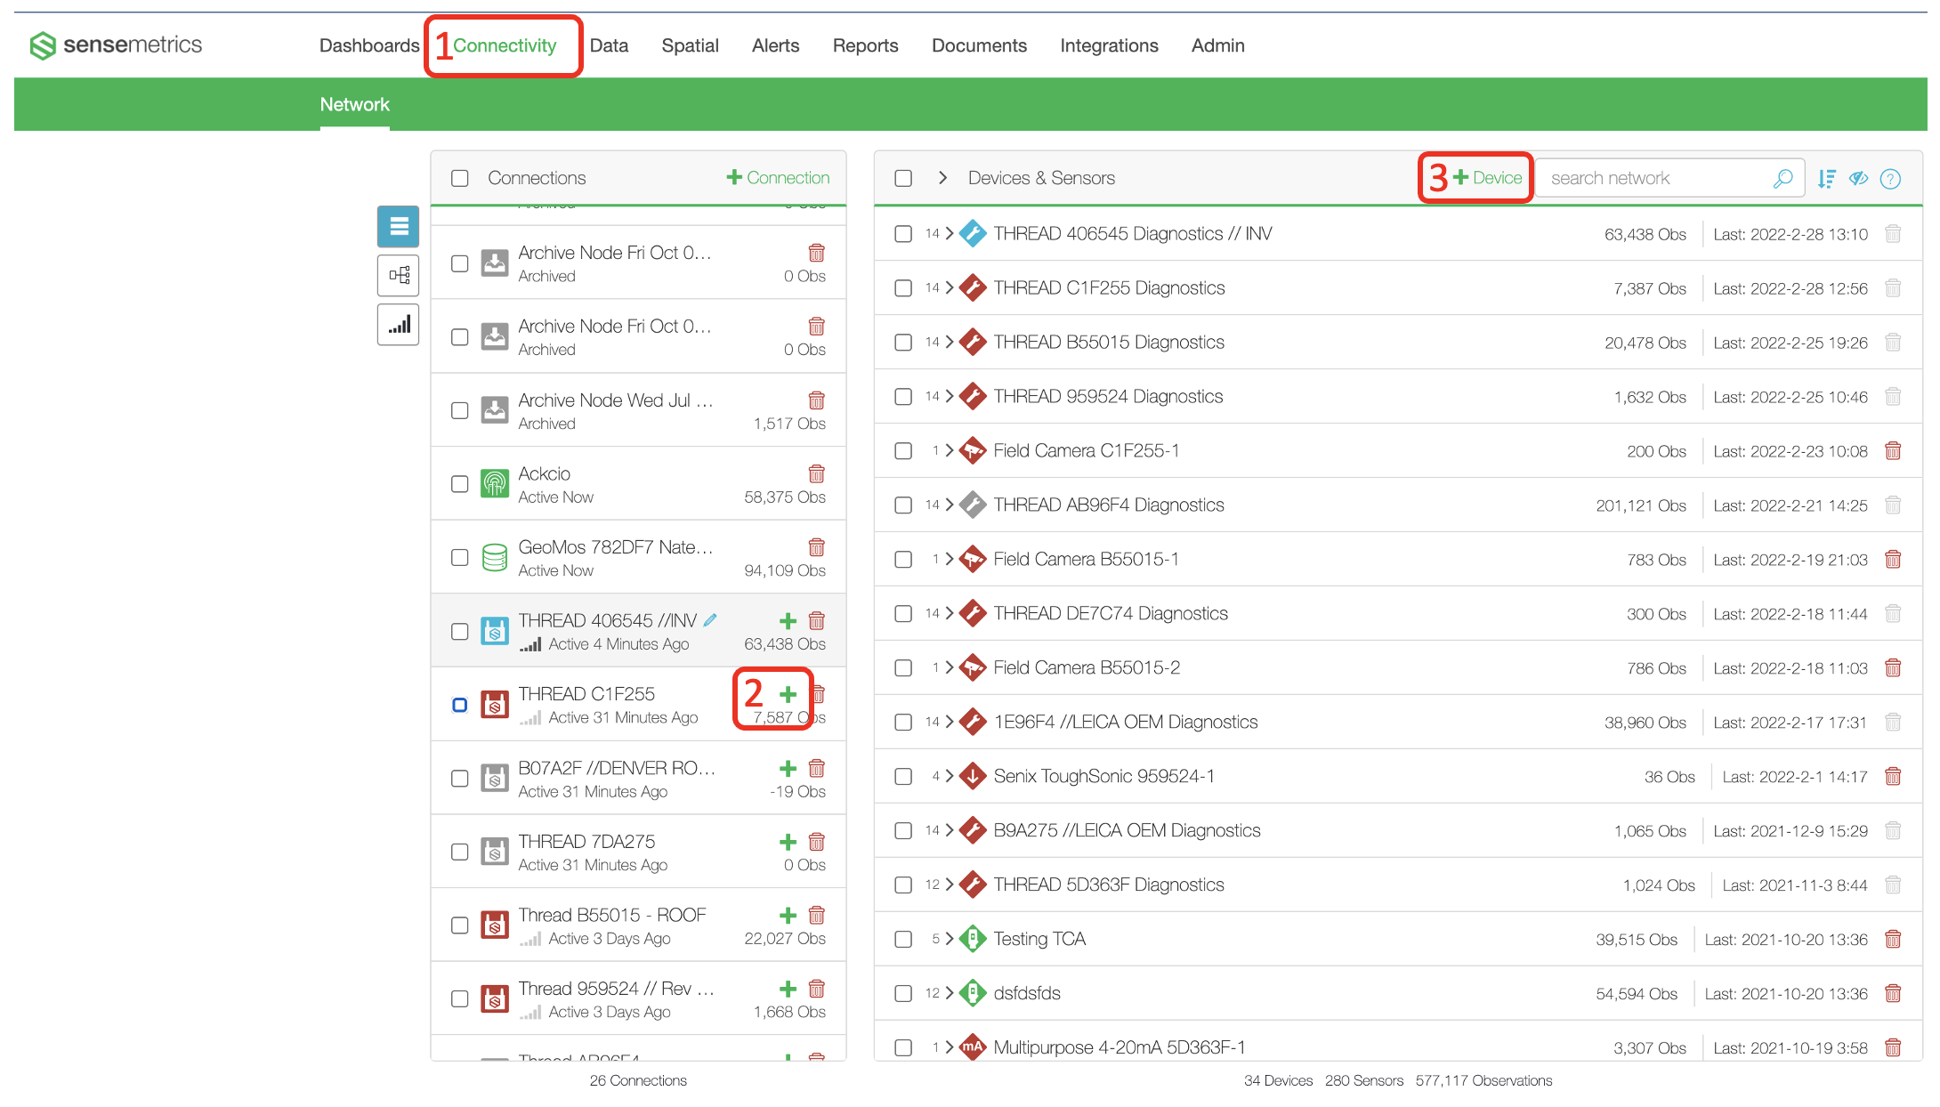Expand THREAD 5D363F Diagnostics sensors
The image size is (1940, 1107).
coord(950,885)
